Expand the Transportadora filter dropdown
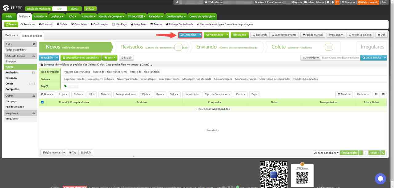This screenshot has height=188, width=394. [126, 94]
